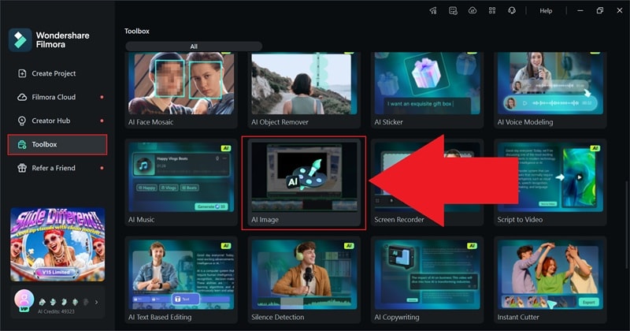Image resolution: width=630 pixels, height=331 pixels.
Task: Click the Wondershare Filmora logo
Action: [x=49, y=40]
